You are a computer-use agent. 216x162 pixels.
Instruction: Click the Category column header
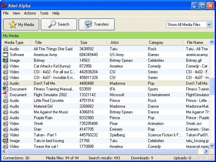(156, 43)
